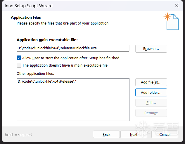This screenshot has height=144, width=185.
Task: Proceed with the Next button
Action: point(134,134)
